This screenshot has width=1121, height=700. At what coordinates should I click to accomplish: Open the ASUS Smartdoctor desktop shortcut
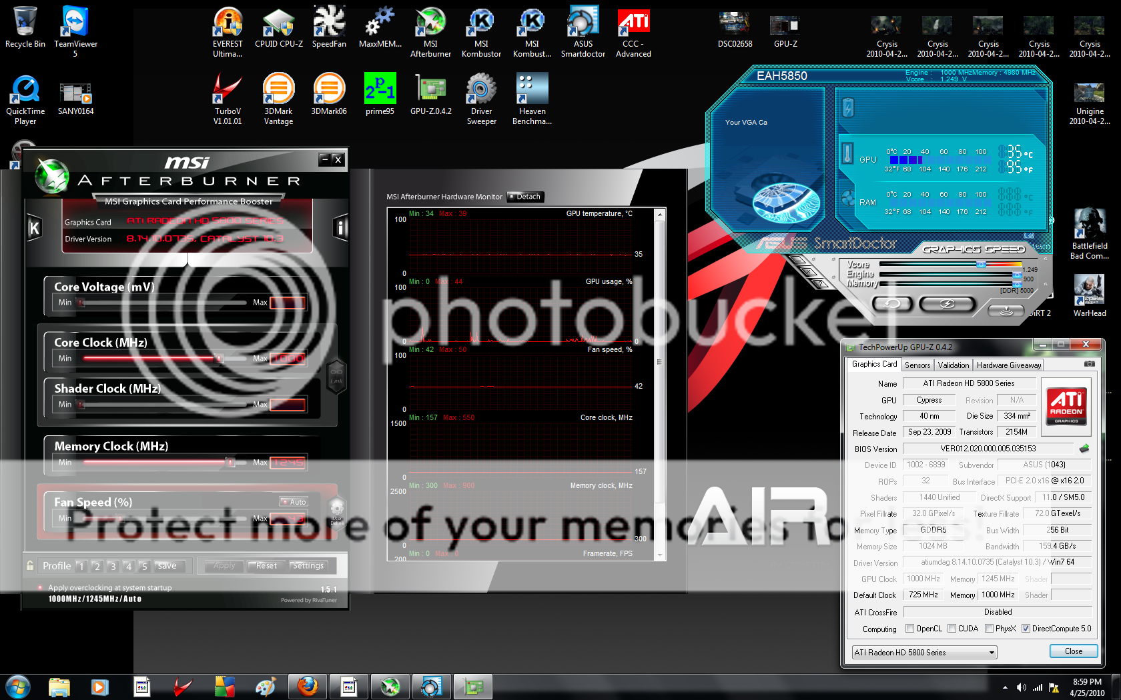pyautogui.click(x=583, y=33)
